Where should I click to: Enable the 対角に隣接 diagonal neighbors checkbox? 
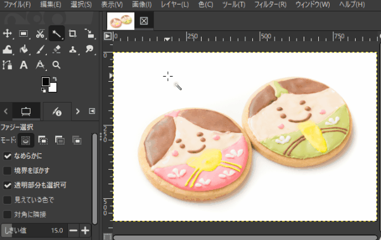tap(7, 215)
